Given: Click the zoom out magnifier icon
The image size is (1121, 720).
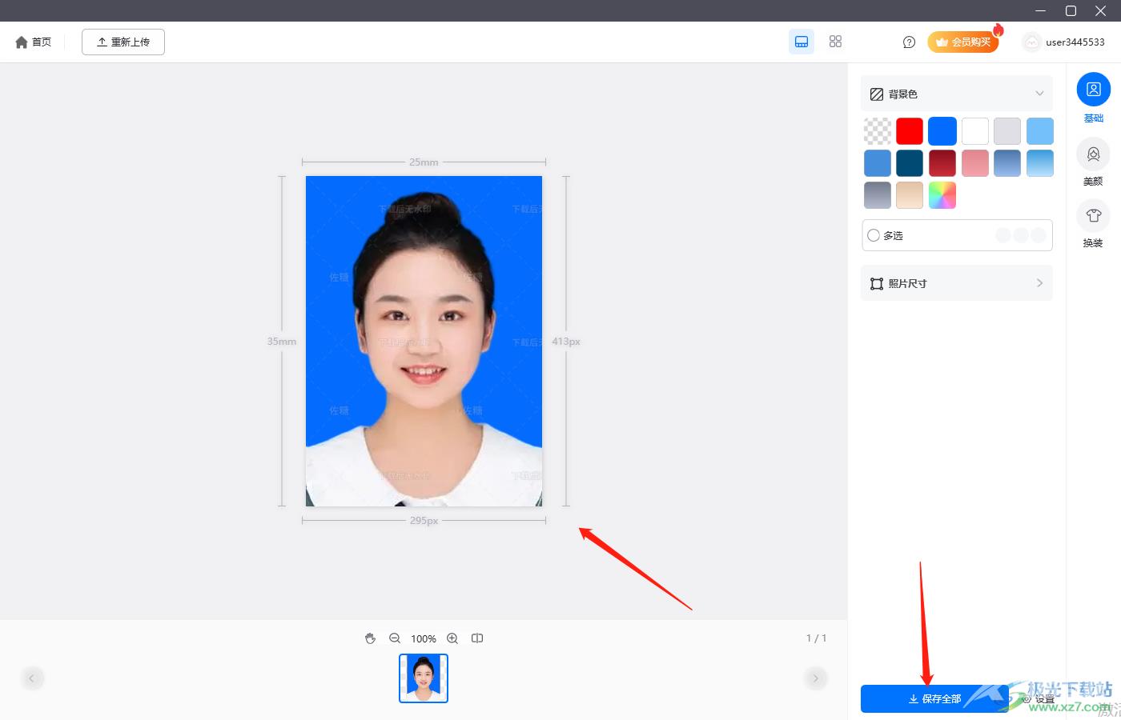Looking at the screenshot, I should pyautogui.click(x=395, y=638).
